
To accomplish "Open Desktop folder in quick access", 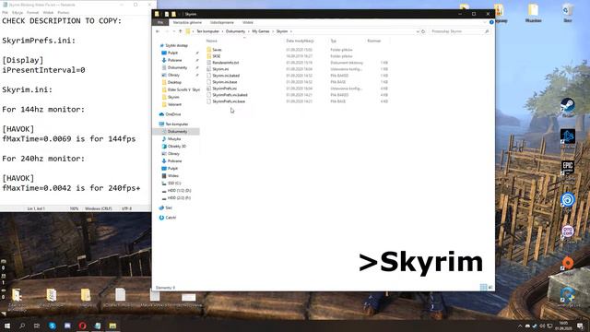I will 174,82.
